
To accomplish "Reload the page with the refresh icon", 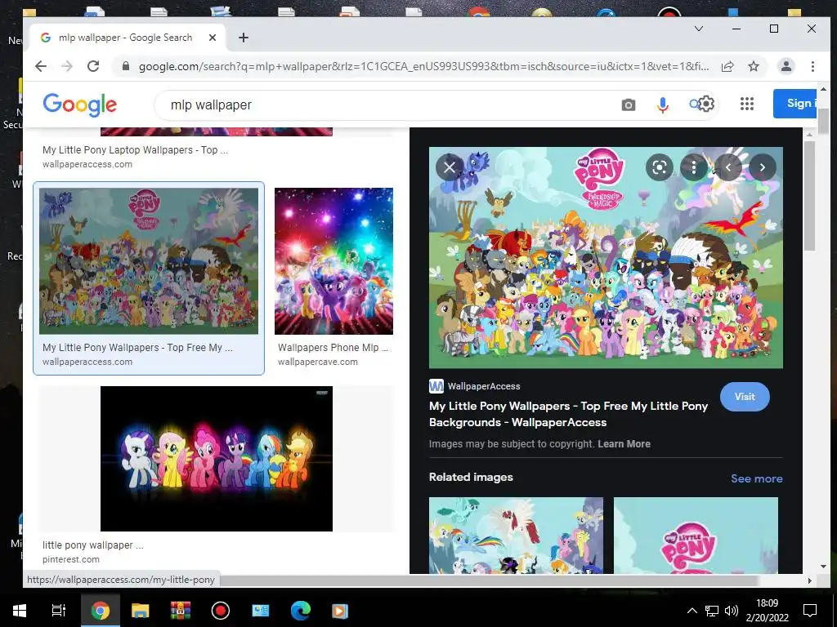I will coord(93,66).
